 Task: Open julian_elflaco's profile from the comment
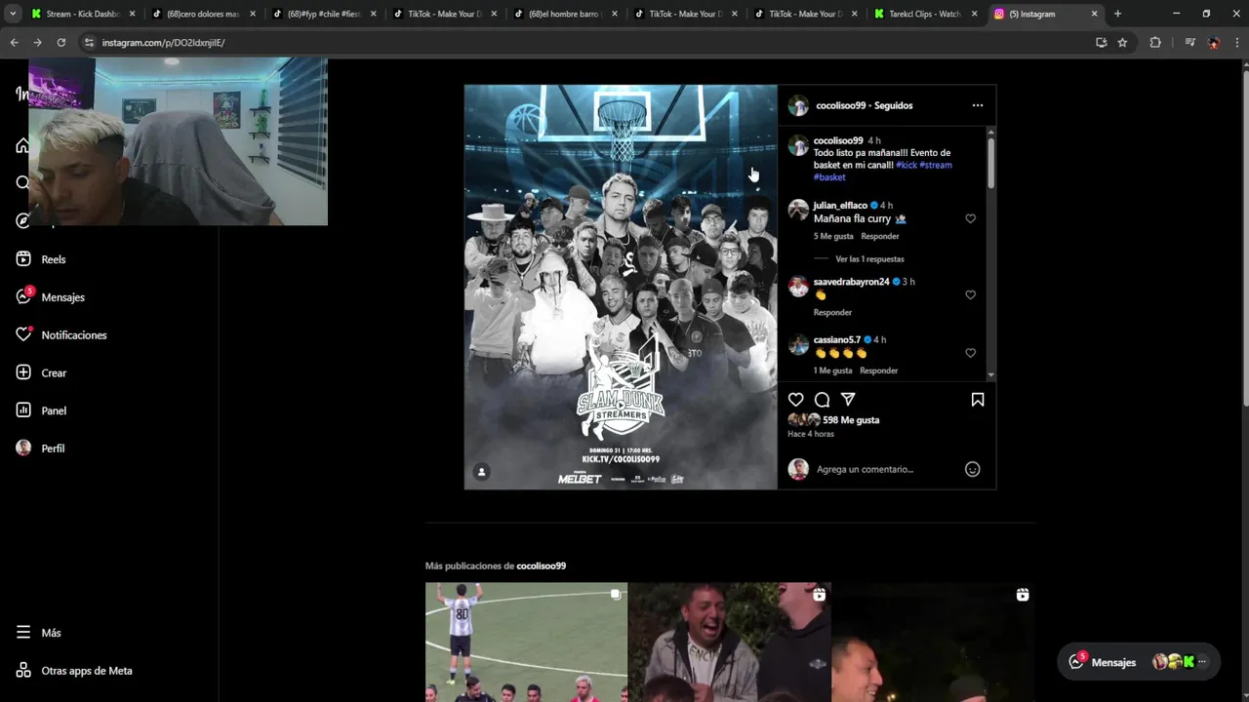point(840,206)
